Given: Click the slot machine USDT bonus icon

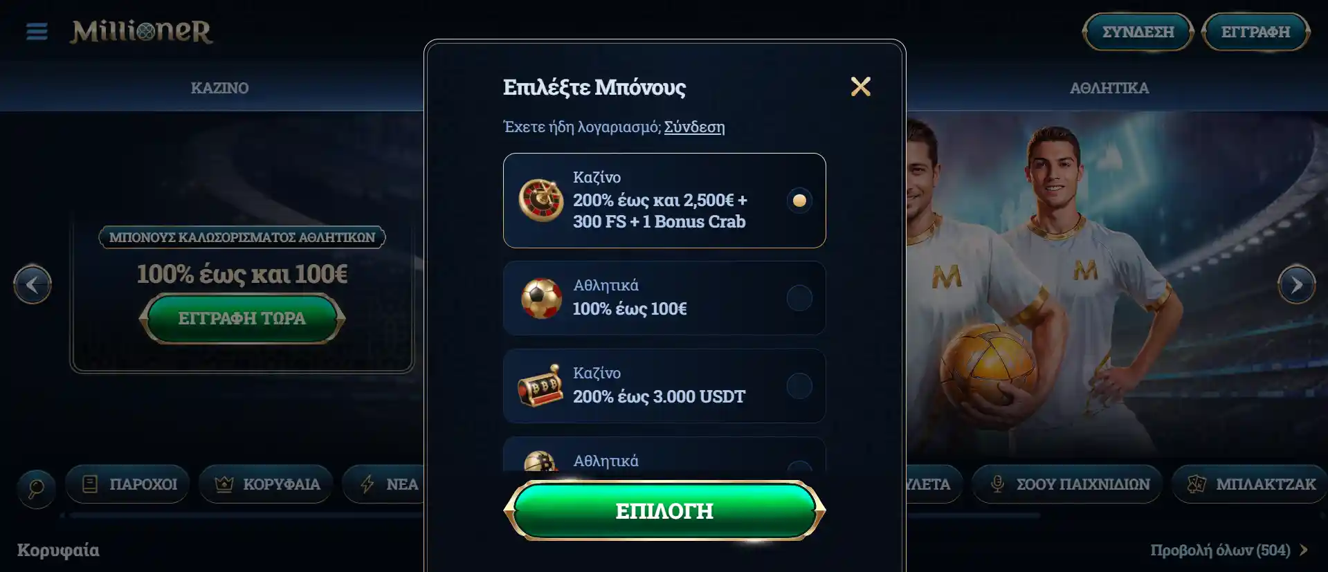Looking at the screenshot, I should pos(540,386).
